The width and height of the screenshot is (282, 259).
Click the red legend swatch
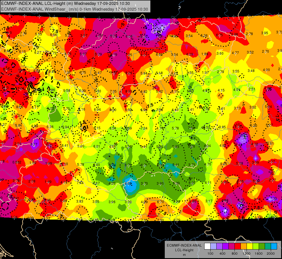click(238, 246)
